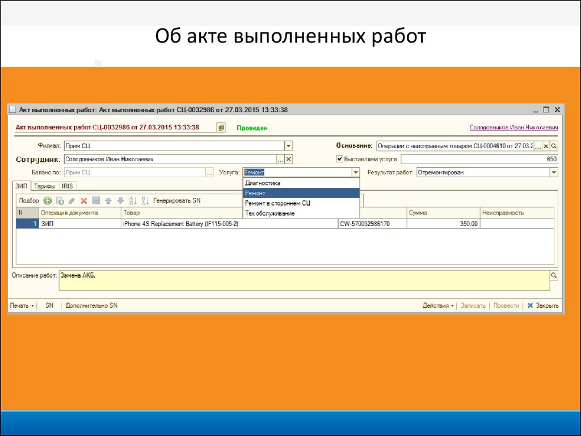This screenshot has height=436, width=581.
Task: Click the magnifier icon in Основание field
Action: [554, 146]
